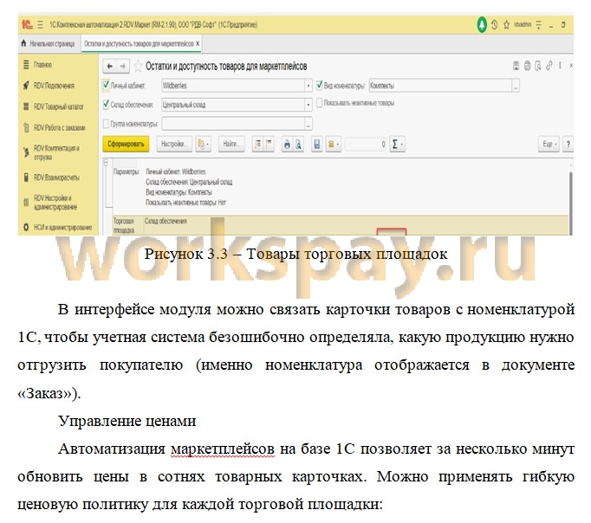
Task: Expand the Wildberries cabinet dropdown
Action: click(308, 86)
